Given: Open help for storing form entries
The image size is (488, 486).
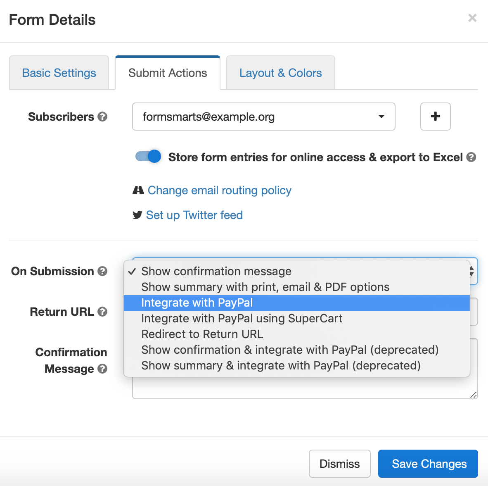Looking at the screenshot, I should (x=471, y=157).
